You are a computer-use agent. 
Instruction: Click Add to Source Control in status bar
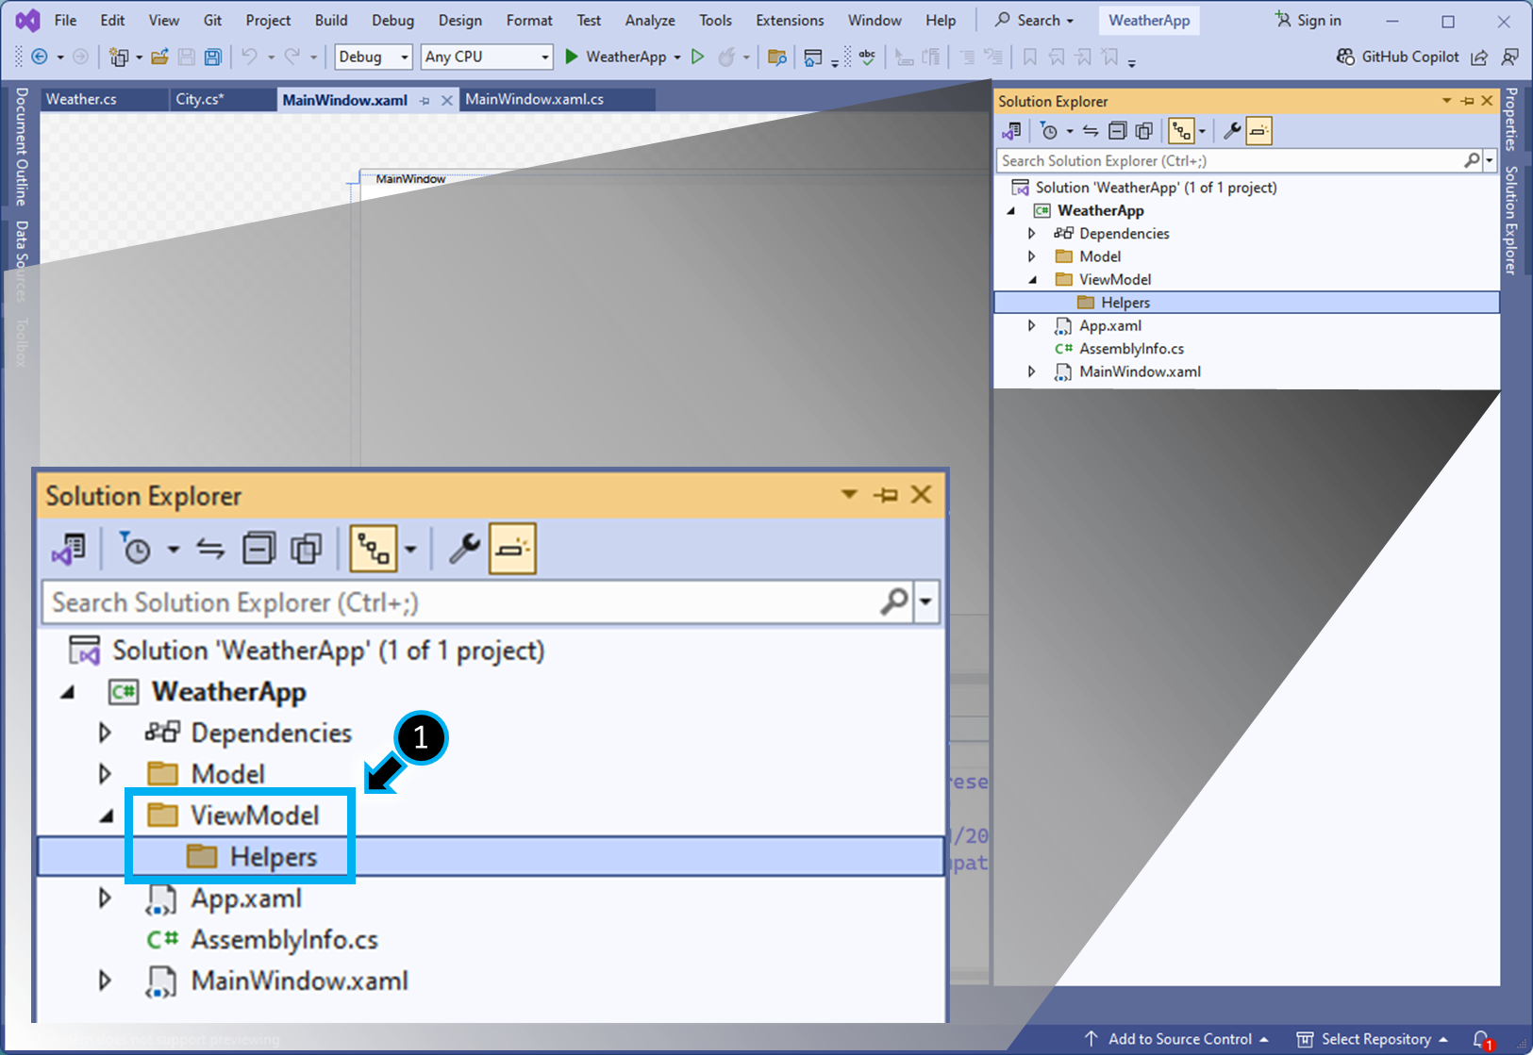coord(1175,1039)
